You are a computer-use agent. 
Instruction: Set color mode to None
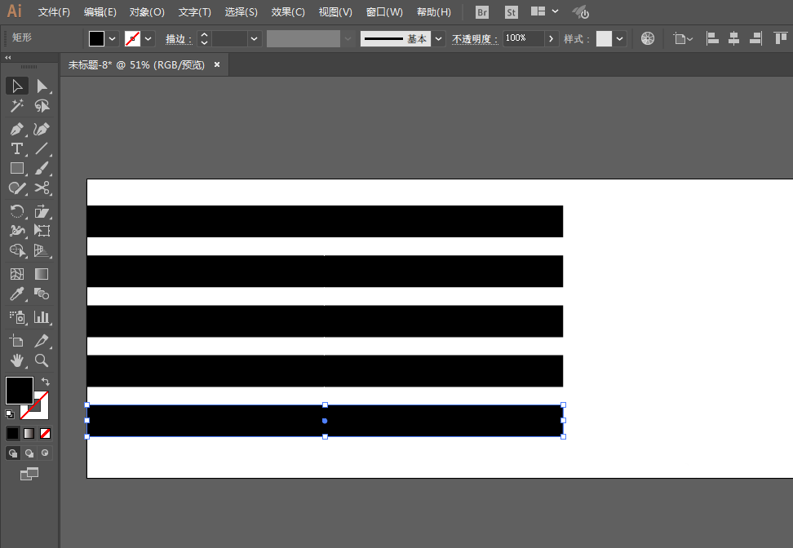click(45, 433)
